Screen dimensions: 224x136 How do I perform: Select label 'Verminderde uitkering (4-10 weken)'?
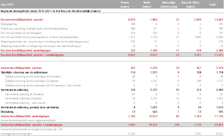(x=25, y=94)
